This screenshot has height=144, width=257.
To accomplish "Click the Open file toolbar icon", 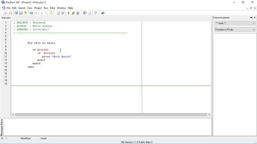I will [x=10, y=13].
